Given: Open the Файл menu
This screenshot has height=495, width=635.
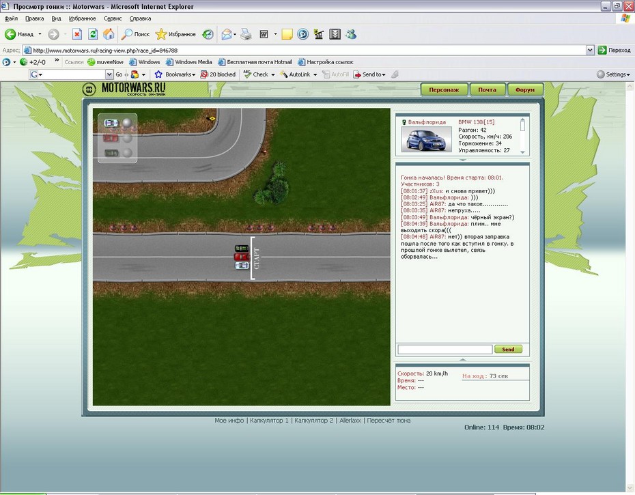Looking at the screenshot, I should pos(11,18).
